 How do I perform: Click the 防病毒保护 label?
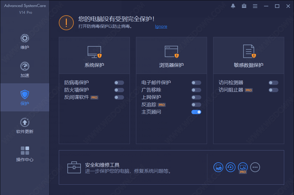[x=77, y=83]
